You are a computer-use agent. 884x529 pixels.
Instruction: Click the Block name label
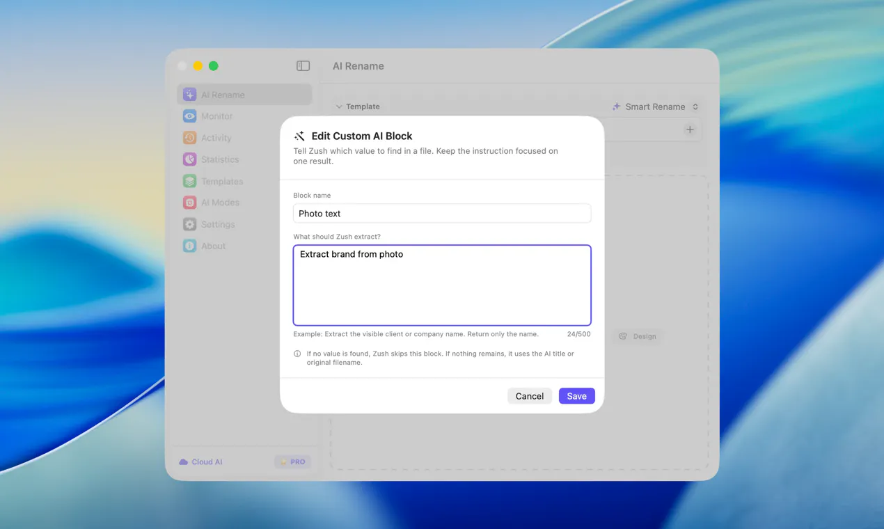pyautogui.click(x=312, y=196)
